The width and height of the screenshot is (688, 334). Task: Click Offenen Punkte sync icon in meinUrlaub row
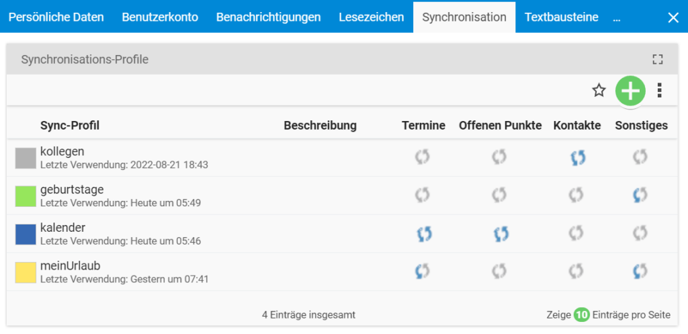click(499, 272)
